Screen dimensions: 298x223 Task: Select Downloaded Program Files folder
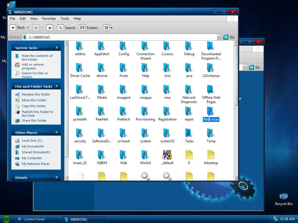pos(211,51)
